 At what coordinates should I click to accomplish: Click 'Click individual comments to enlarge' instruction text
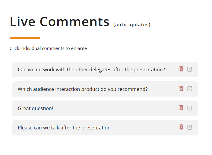click(x=48, y=48)
